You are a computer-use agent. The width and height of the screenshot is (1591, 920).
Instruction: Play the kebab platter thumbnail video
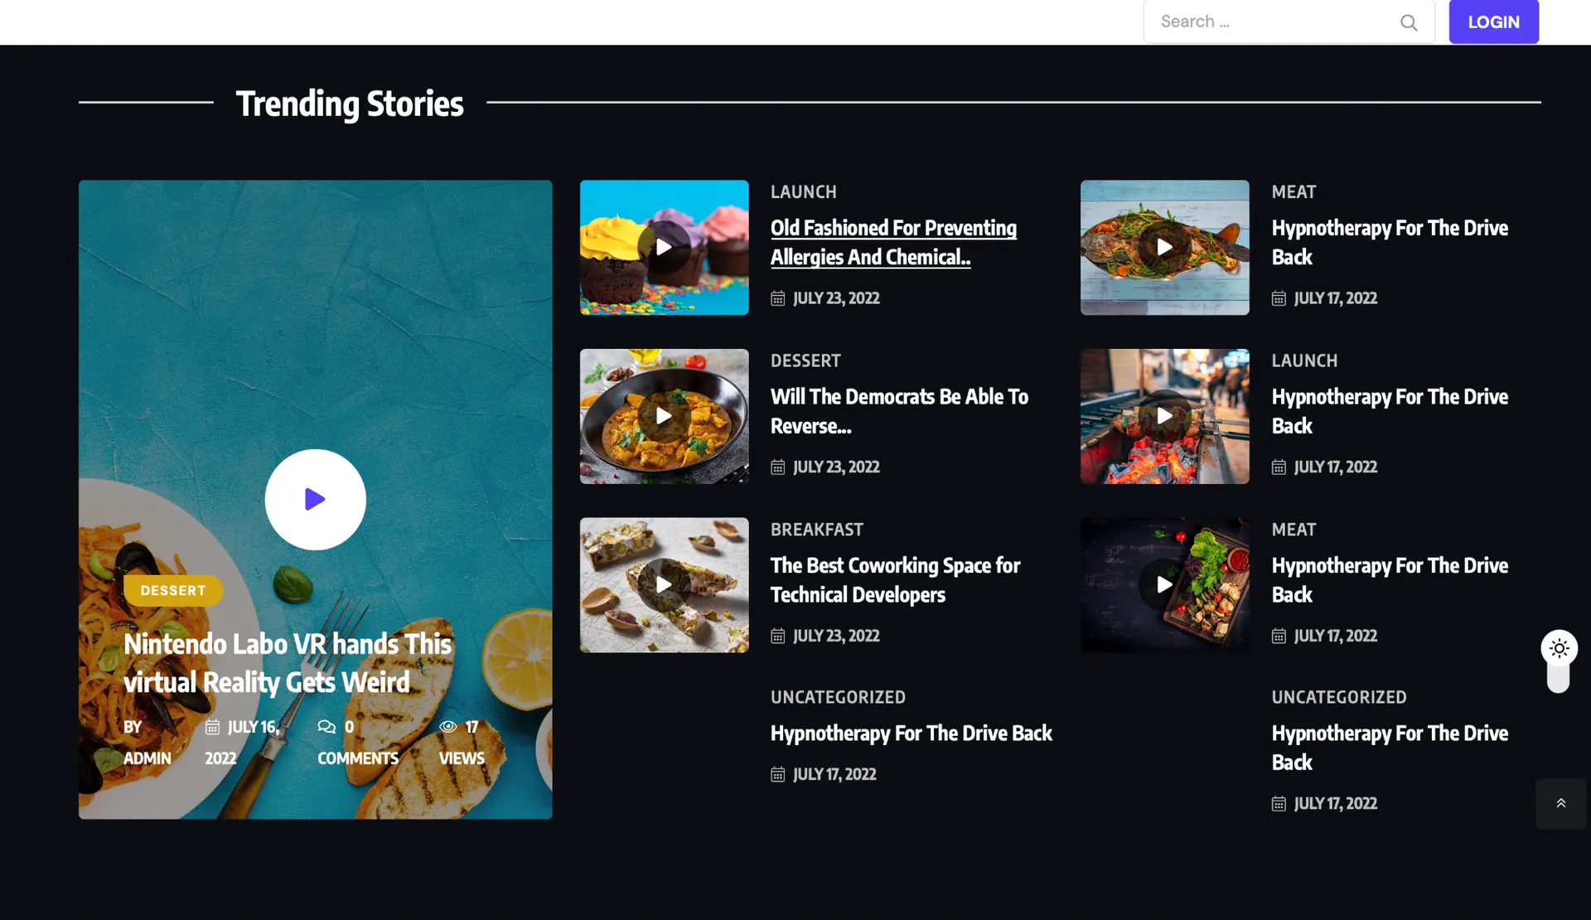[1164, 584]
